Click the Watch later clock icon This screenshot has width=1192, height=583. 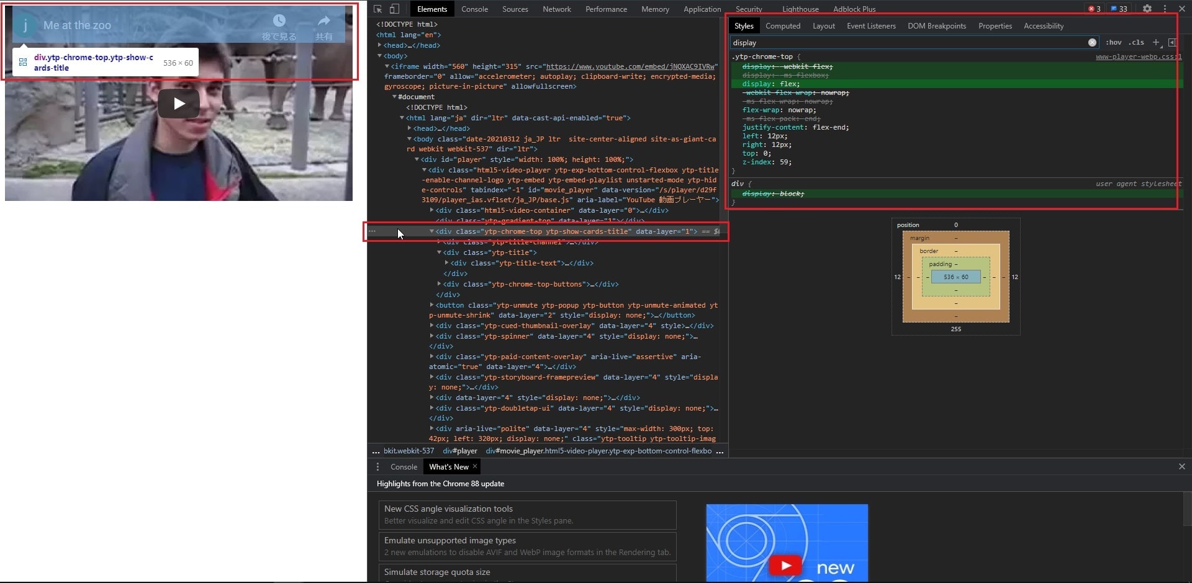click(279, 21)
